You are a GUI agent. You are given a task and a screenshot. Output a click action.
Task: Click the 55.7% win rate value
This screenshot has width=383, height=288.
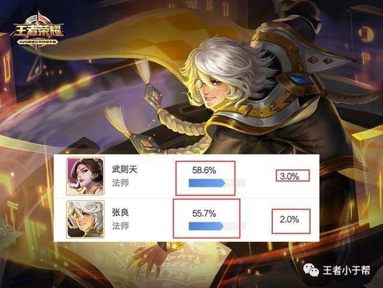204,214
